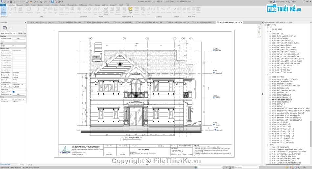This screenshot has height=169, width=312.
Task: Select the highlighted Area tool
Action: tap(130, 10)
